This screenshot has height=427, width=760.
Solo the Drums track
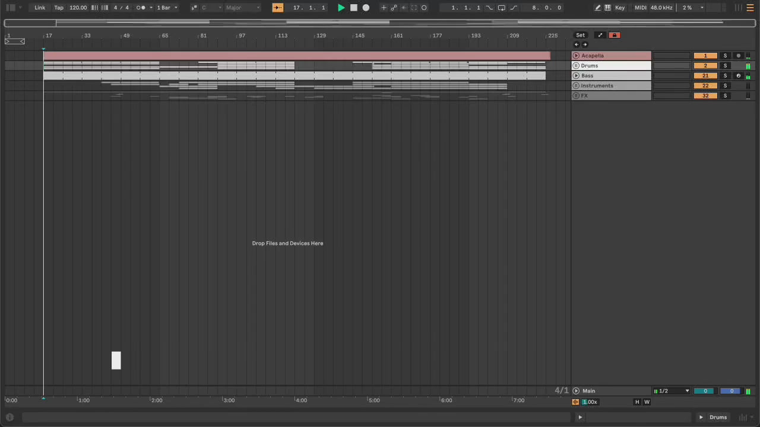coord(725,66)
